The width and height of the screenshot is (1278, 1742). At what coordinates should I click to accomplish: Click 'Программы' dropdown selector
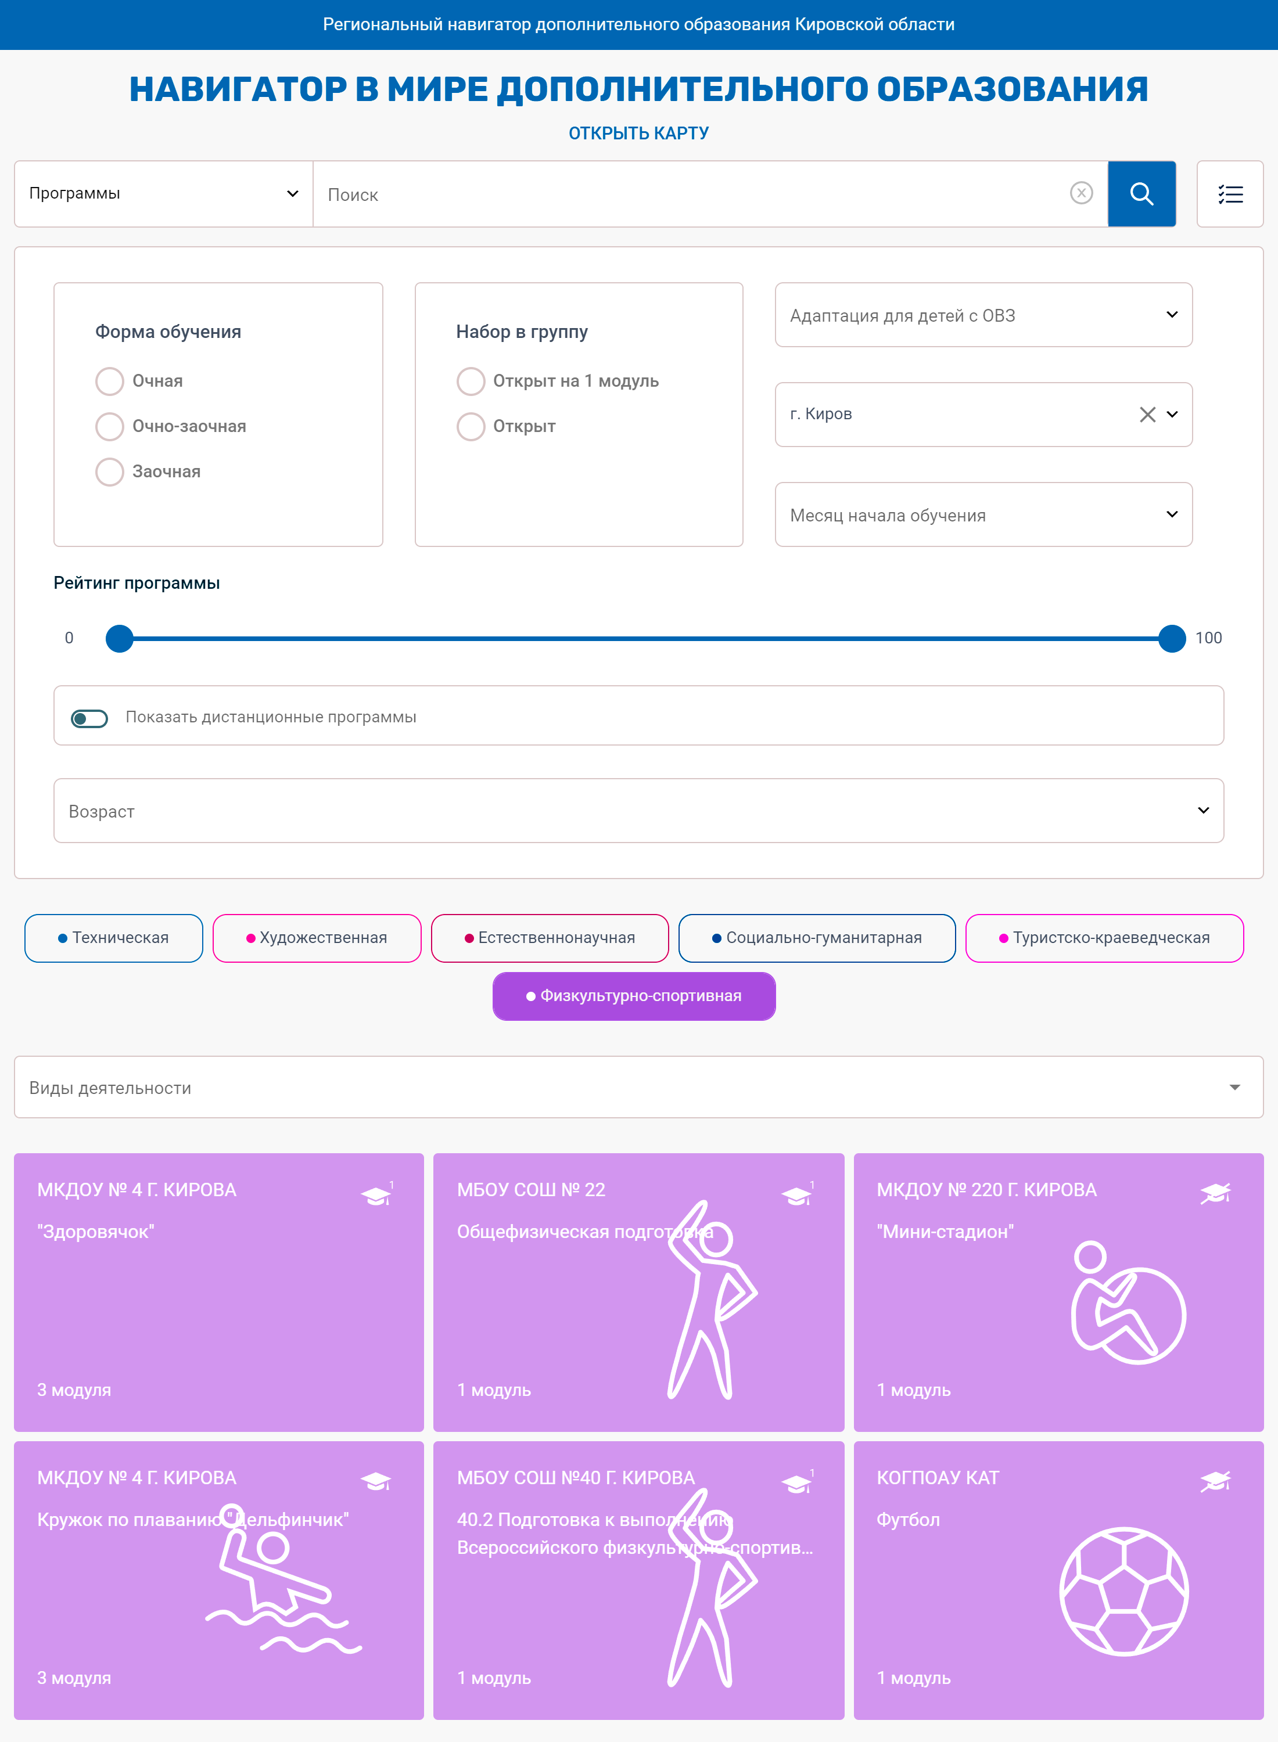(x=162, y=193)
